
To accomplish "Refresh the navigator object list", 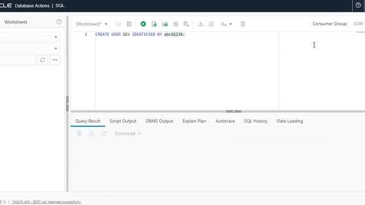I will (43, 60).
